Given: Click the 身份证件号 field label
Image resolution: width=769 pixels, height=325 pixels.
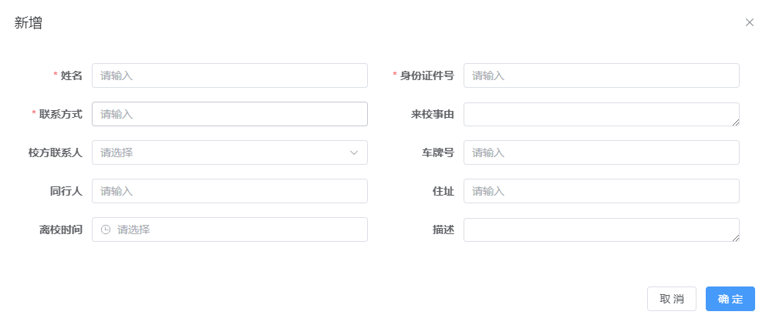Looking at the screenshot, I should [427, 75].
